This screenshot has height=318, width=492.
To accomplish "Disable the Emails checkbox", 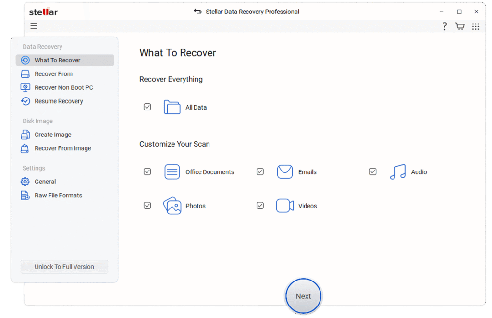I will pyautogui.click(x=260, y=171).
